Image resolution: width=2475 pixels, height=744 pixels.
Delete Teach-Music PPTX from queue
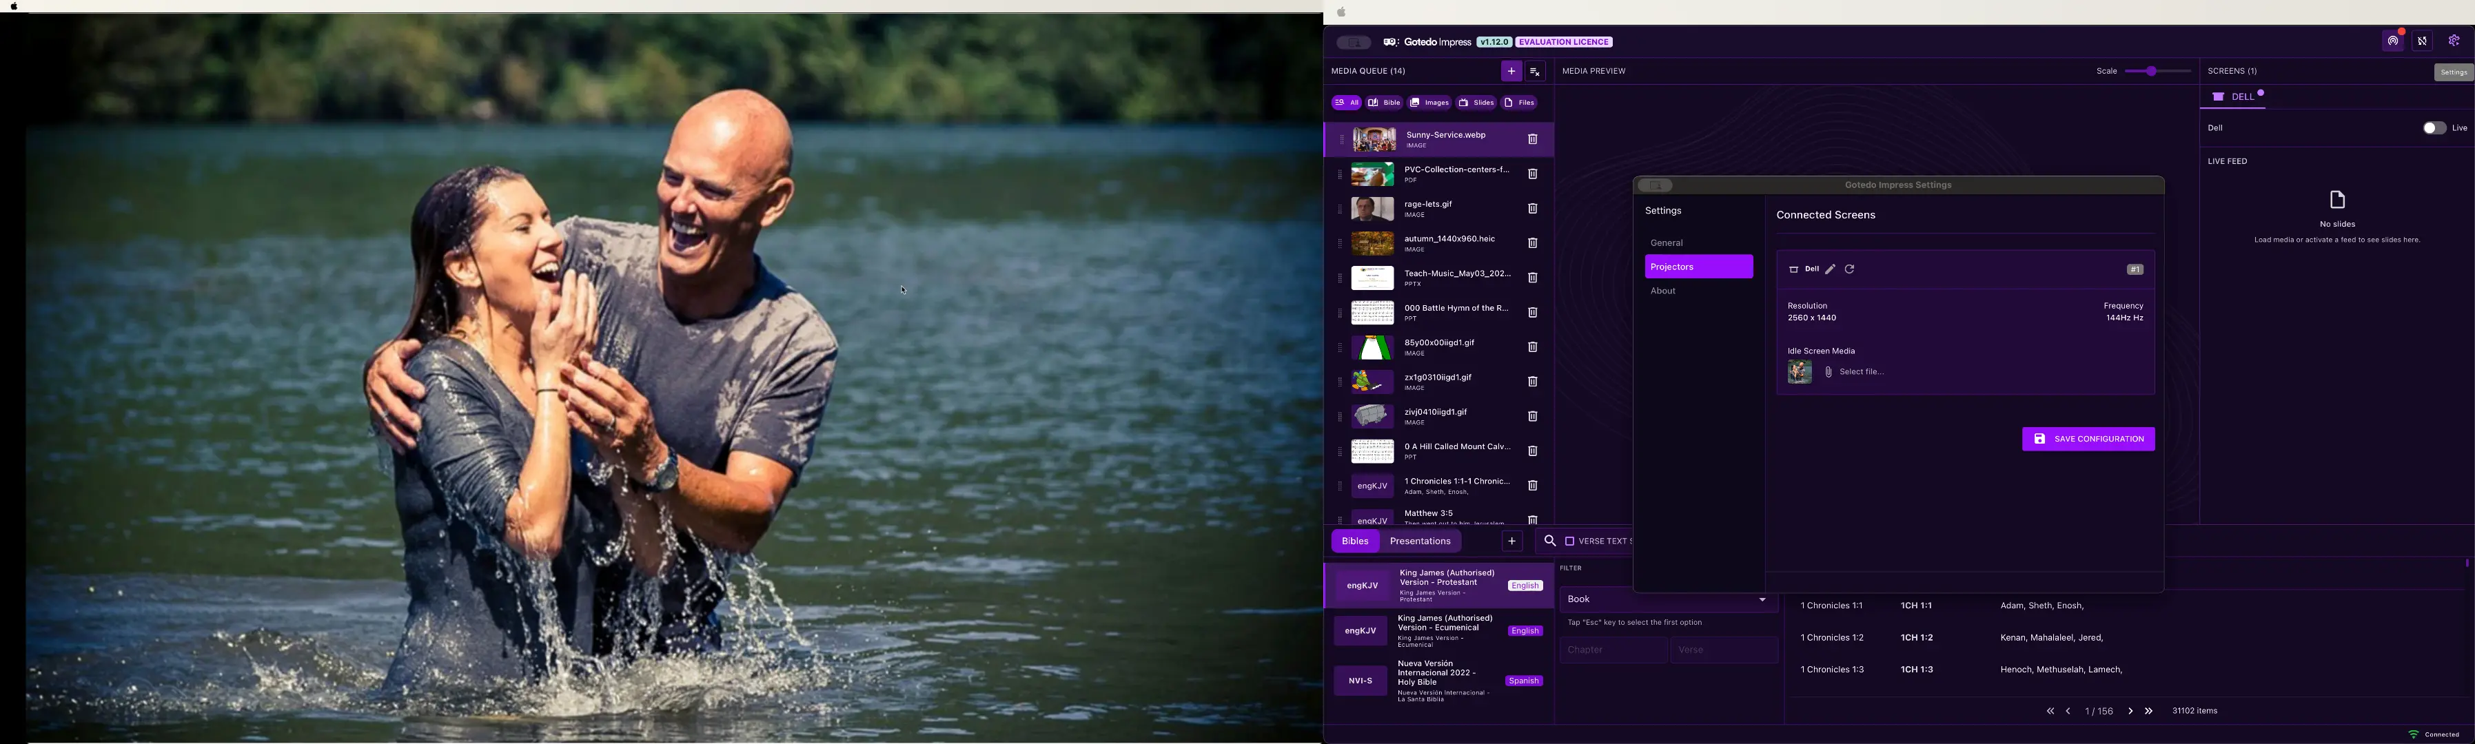(1534, 278)
